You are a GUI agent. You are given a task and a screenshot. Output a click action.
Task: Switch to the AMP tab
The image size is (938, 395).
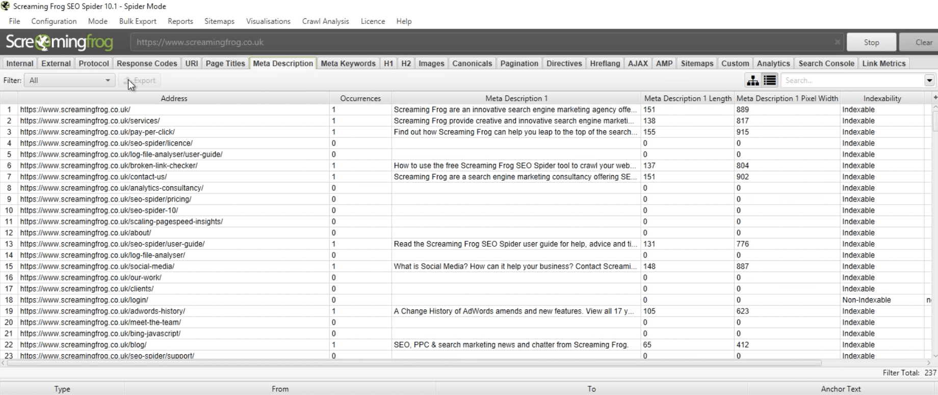(x=664, y=63)
